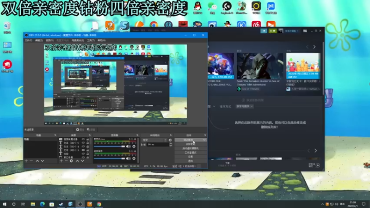Open Chrome from the taskbar

(x=99, y=204)
